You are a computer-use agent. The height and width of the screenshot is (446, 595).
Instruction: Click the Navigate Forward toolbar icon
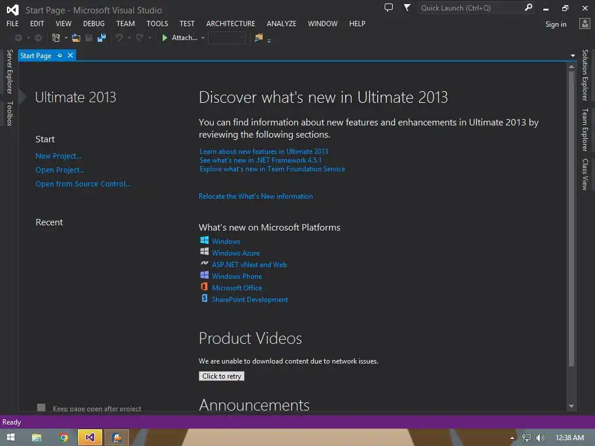pyautogui.click(x=38, y=38)
